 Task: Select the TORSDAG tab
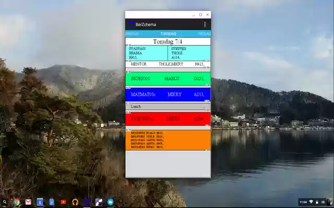168,33
